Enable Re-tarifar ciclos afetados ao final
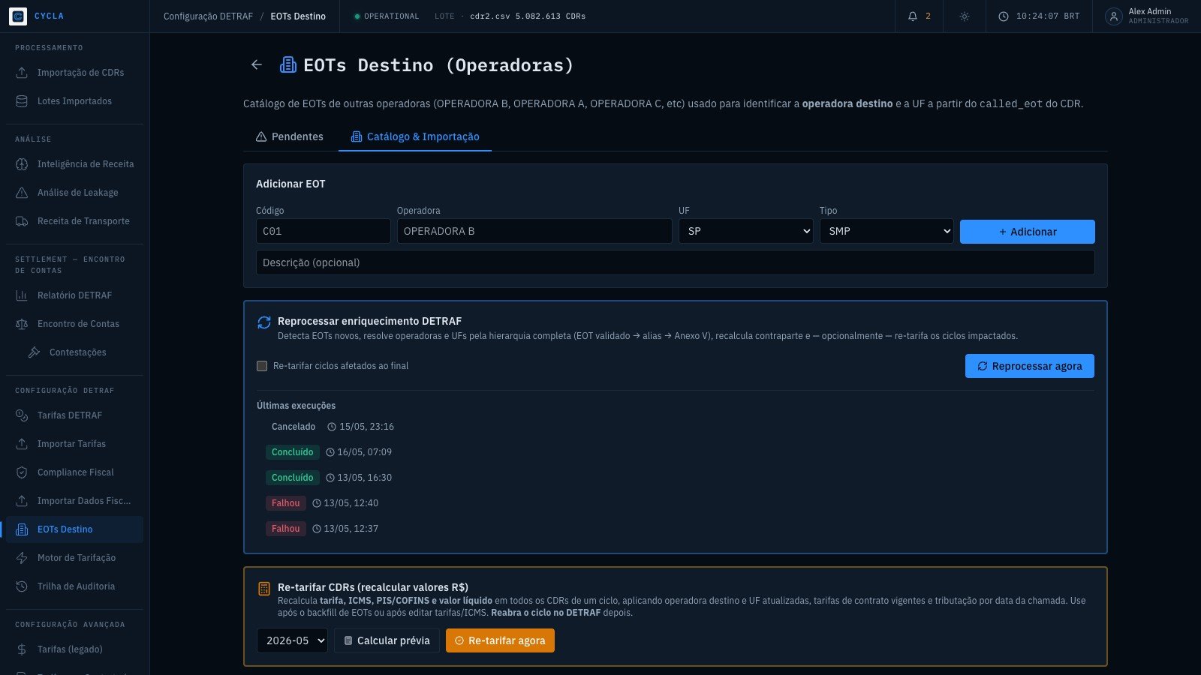 coord(262,366)
